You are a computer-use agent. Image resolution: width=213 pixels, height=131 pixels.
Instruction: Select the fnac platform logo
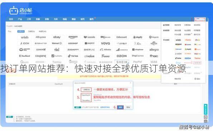(x=154, y=56)
